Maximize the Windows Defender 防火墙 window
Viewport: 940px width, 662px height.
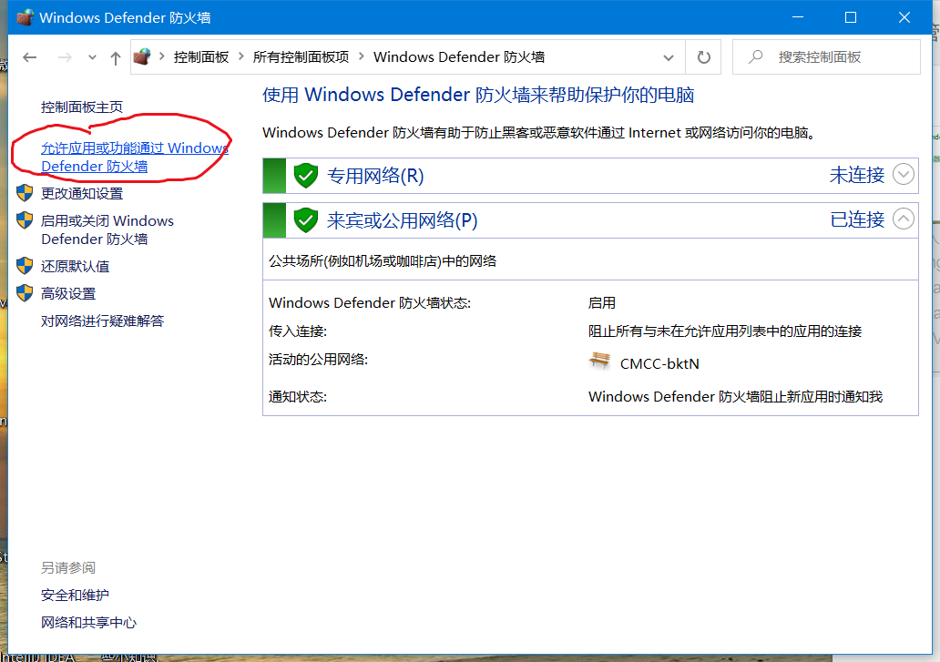[850, 17]
